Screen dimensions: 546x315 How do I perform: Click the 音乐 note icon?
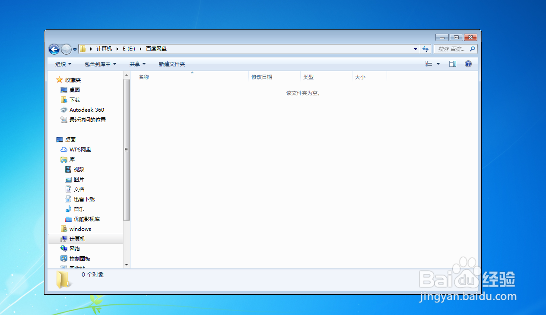[68, 209]
